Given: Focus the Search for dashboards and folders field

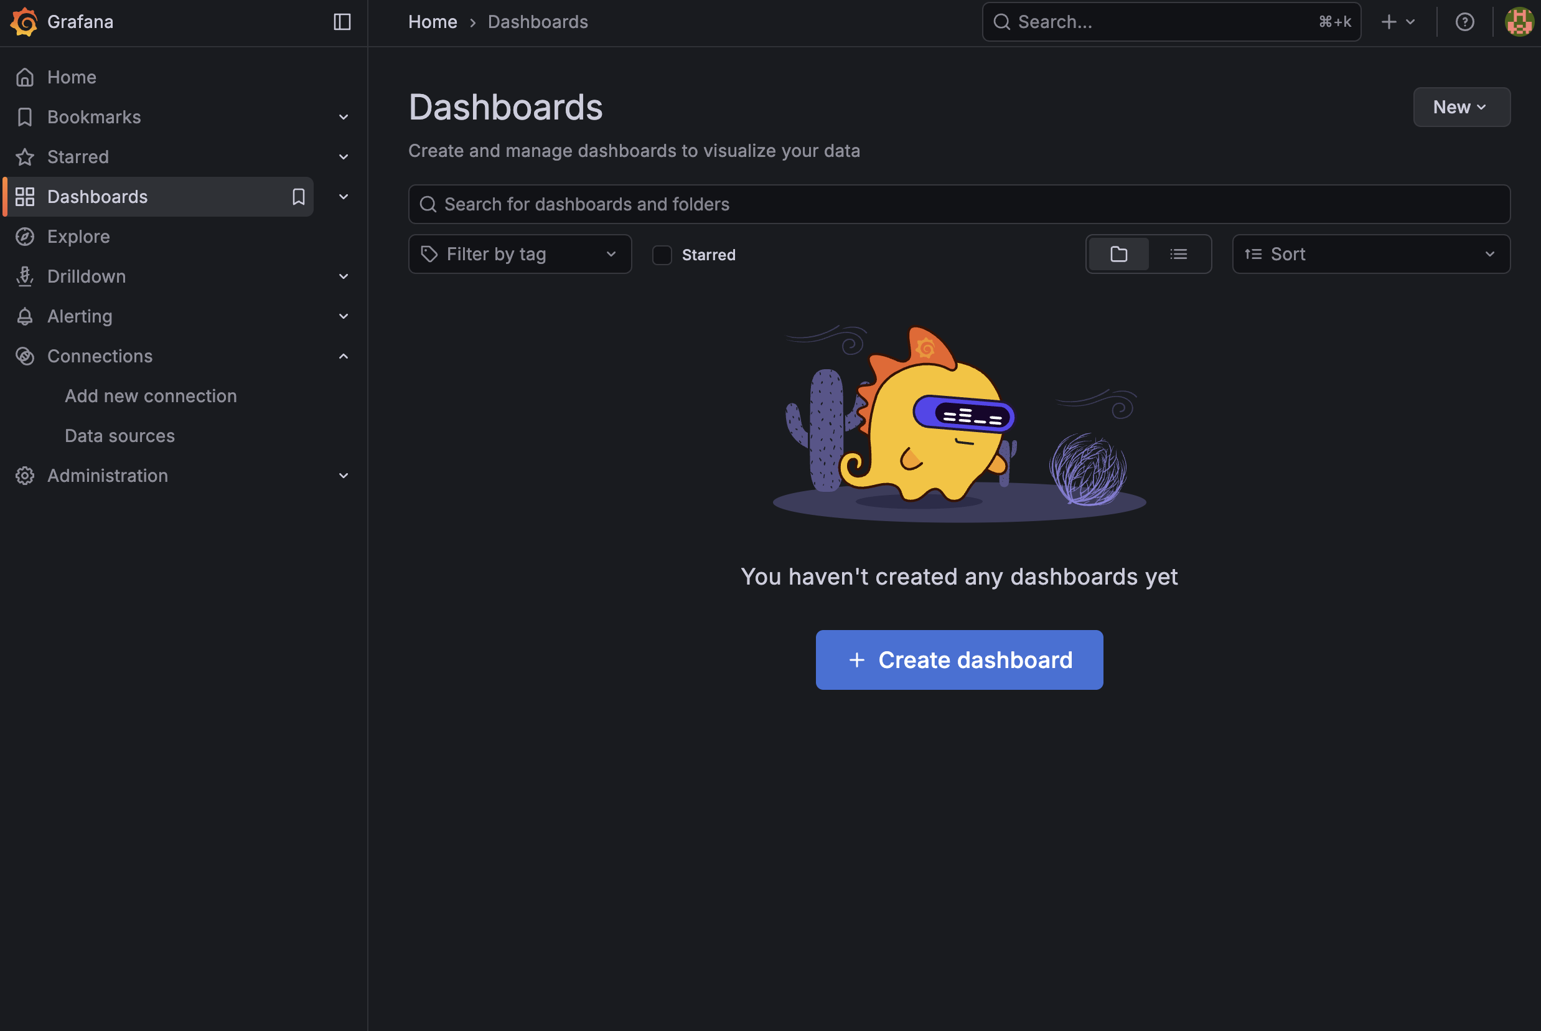Looking at the screenshot, I should point(959,204).
